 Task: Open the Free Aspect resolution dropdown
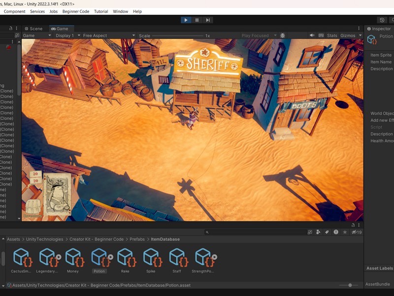tap(109, 36)
